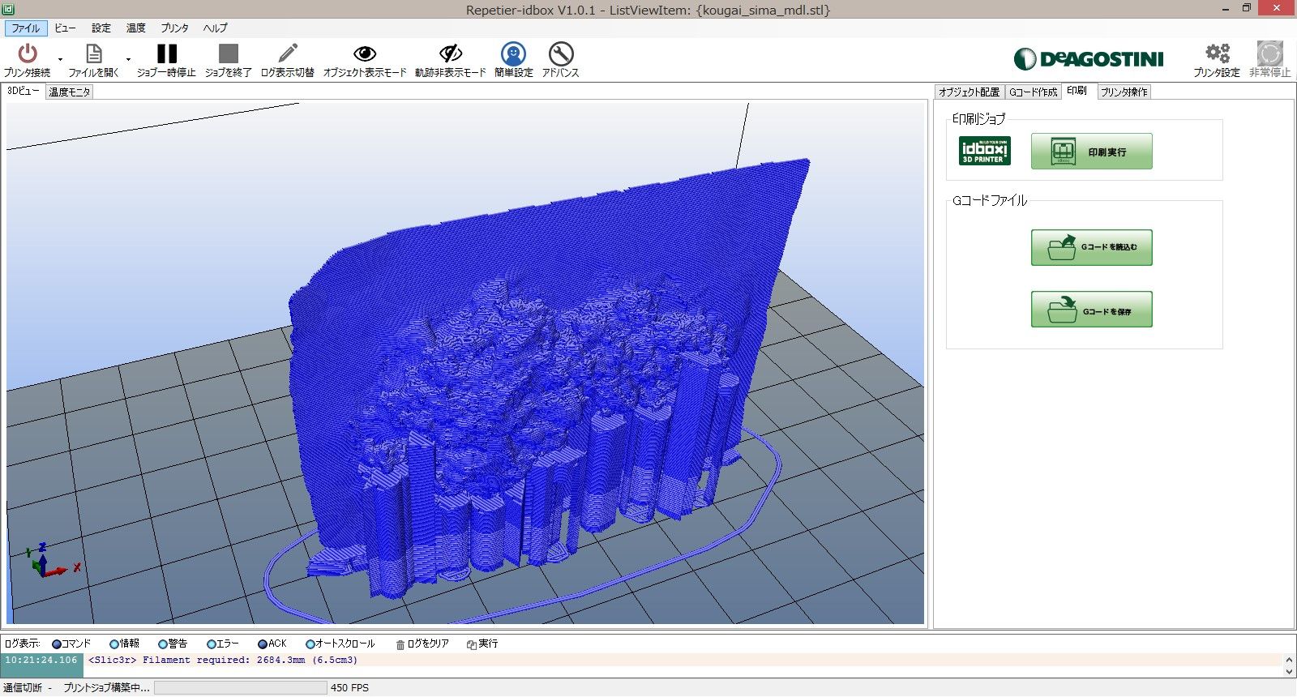This screenshot has height=697, width=1297.
Task: Click the 印刷実行 print button
Action: 1091,152
